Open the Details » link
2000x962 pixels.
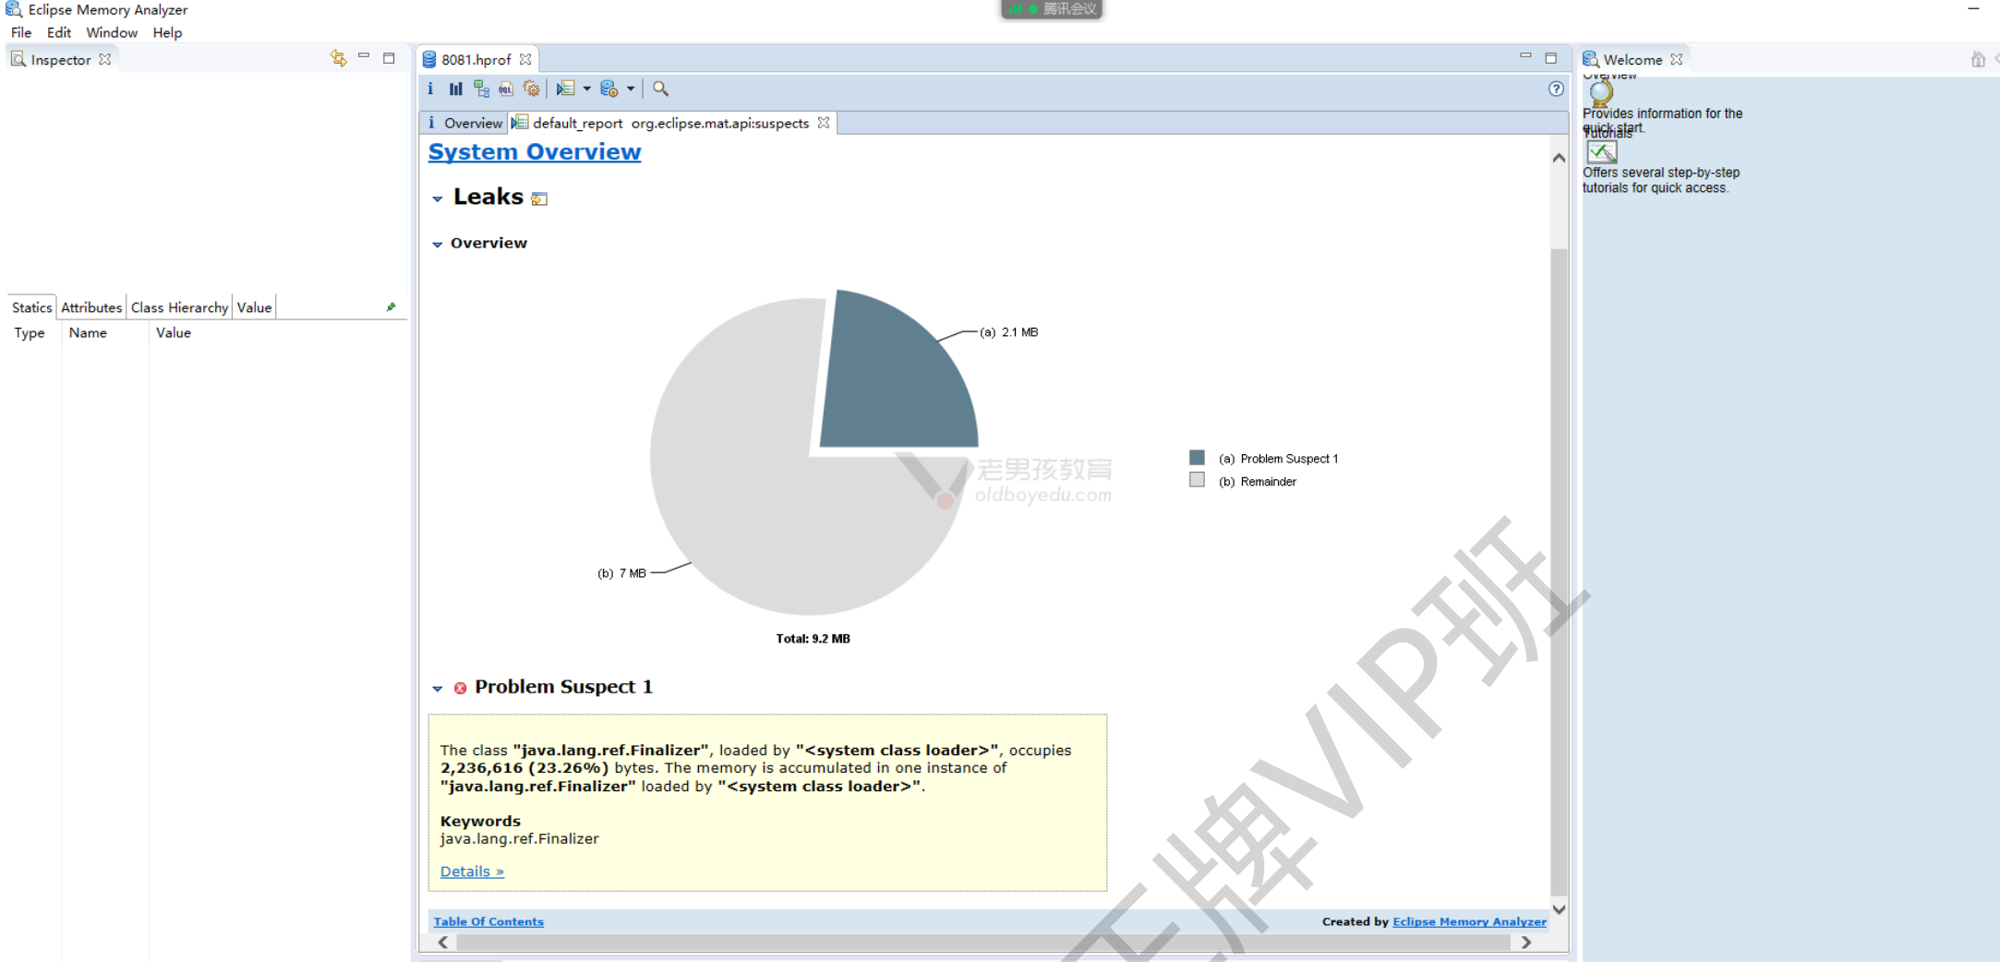coord(472,872)
